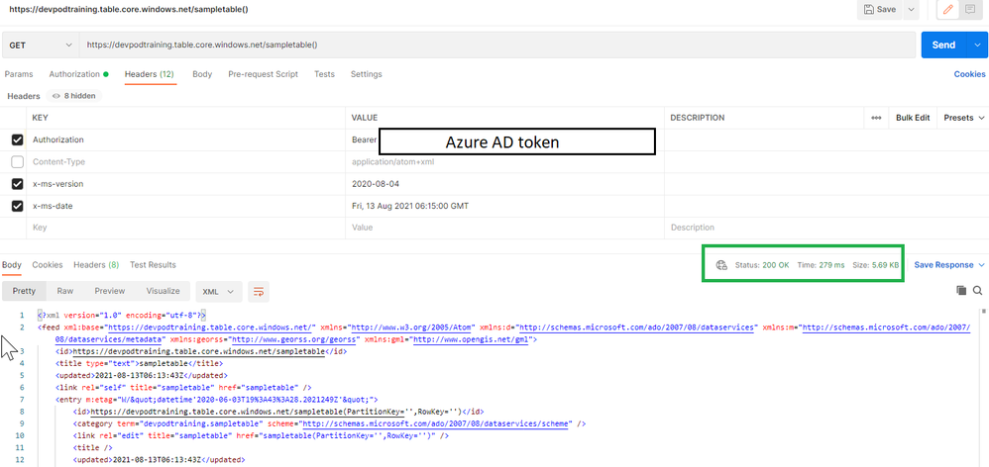This screenshot has width=989, height=467.
Task: Expand the Presets dropdown
Action: [964, 118]
